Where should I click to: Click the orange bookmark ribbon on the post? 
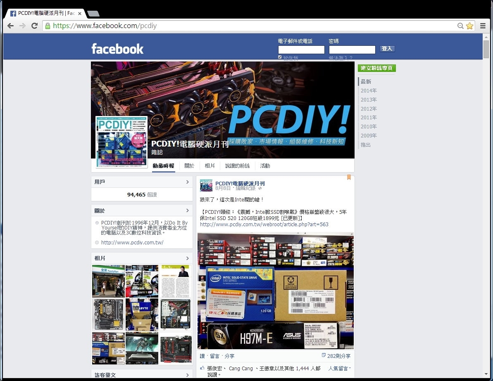coord(349,177)
